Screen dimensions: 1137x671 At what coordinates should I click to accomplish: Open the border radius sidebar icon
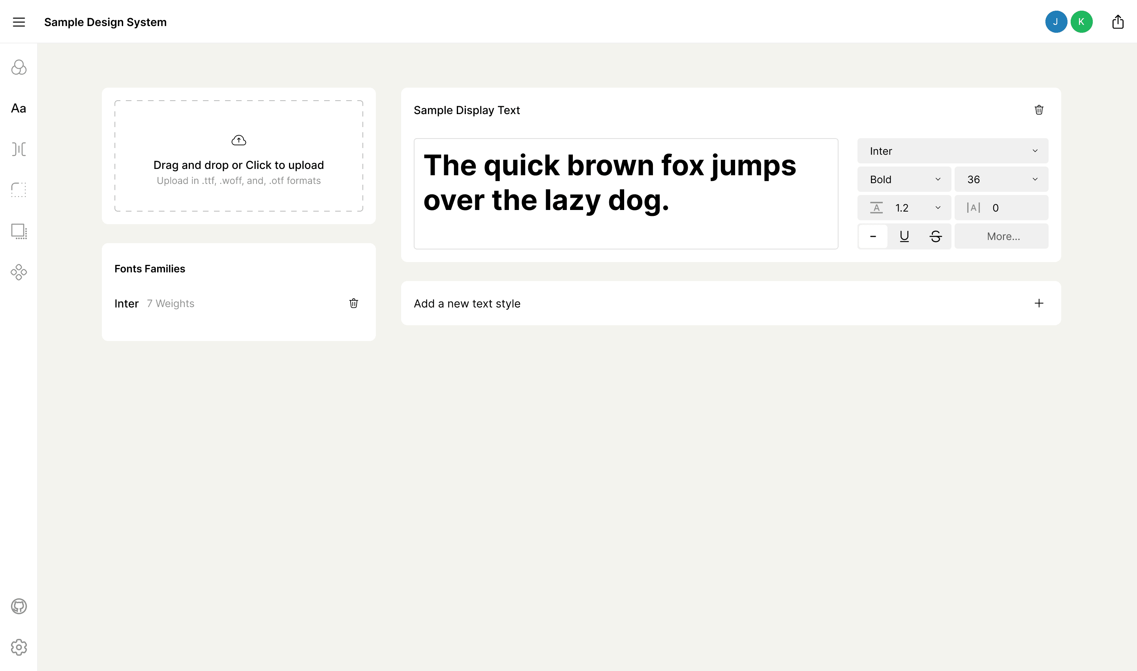19,190
